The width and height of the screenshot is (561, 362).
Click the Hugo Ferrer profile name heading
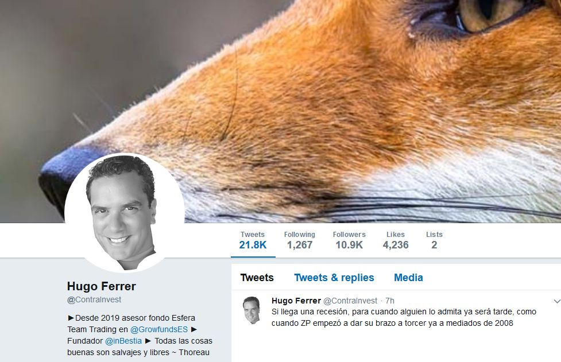[102, 286]
